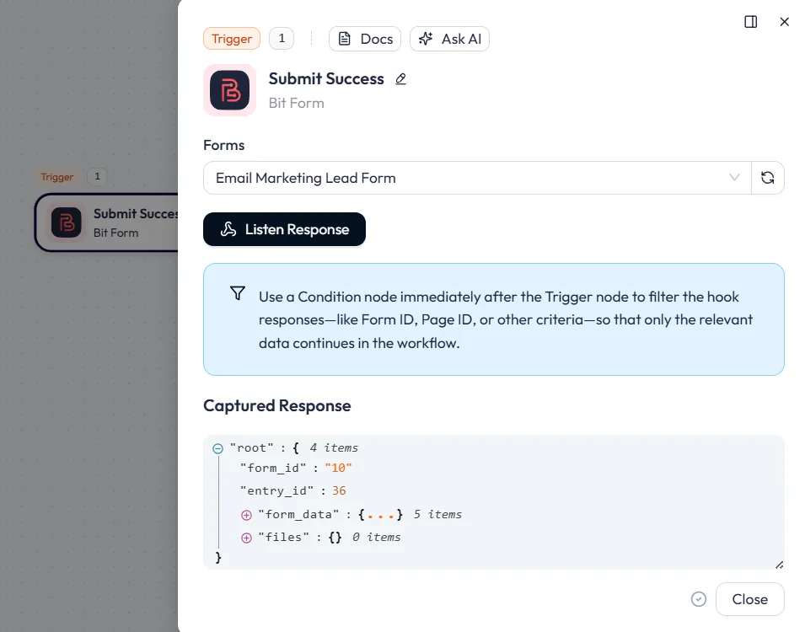Viewport: 805px width, 632px height.
Task: Click the Bit Form icon in canvas node
Action: (x=66, y=222)
